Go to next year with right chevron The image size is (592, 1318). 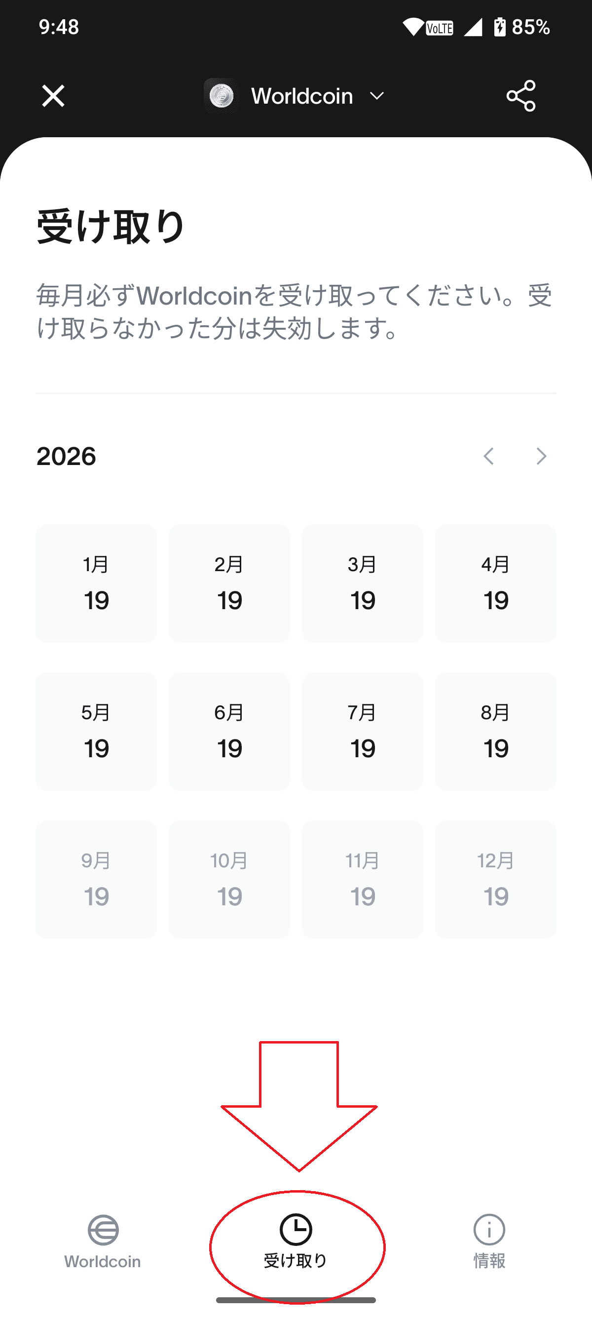(541, 456)
